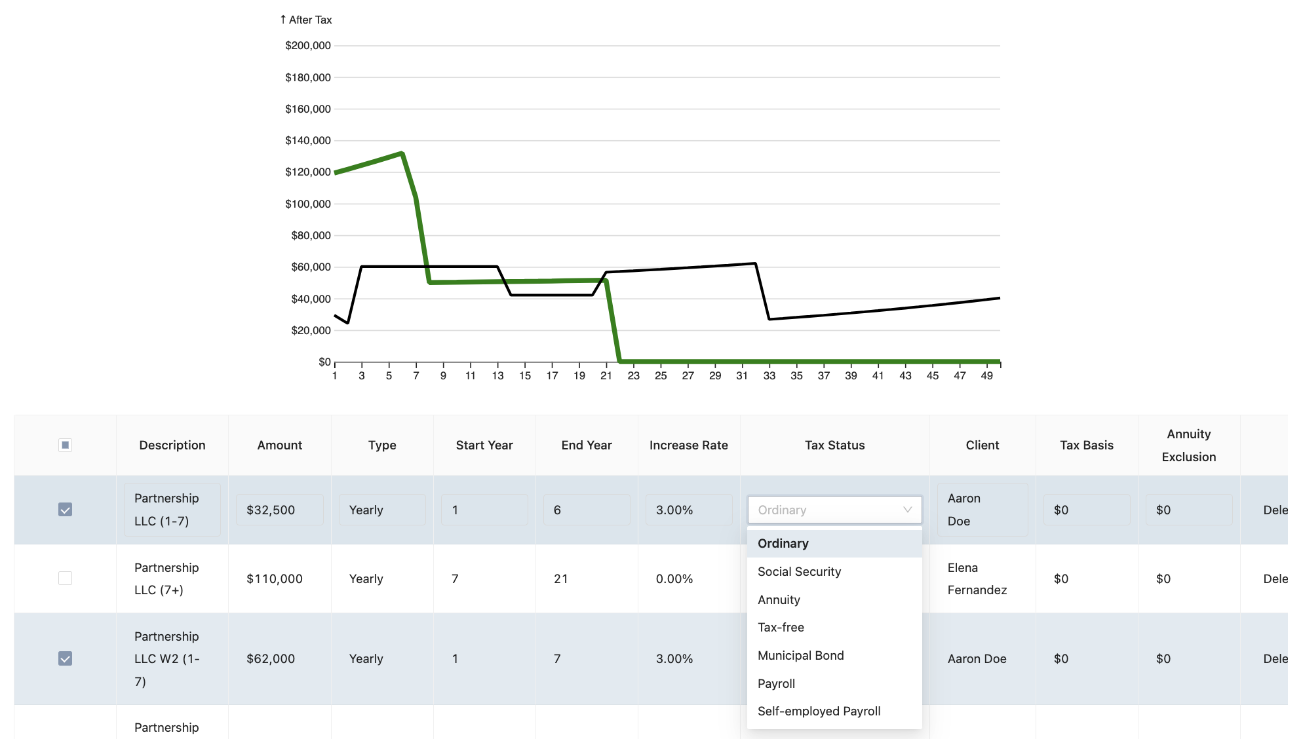This screenshot has width=1303, height=739.
Task: Delete the Partnership LLC W2 row
Action: pos(1275,658)
